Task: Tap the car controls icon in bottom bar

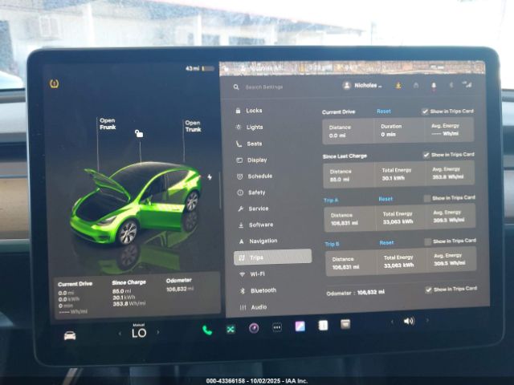Action: [x=70, y=335]
